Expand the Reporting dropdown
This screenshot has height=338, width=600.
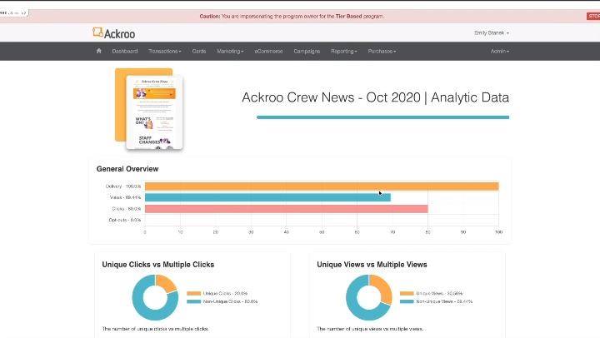343,52
